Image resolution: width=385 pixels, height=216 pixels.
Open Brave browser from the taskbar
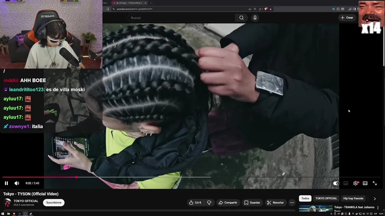[x=14, y=214]
